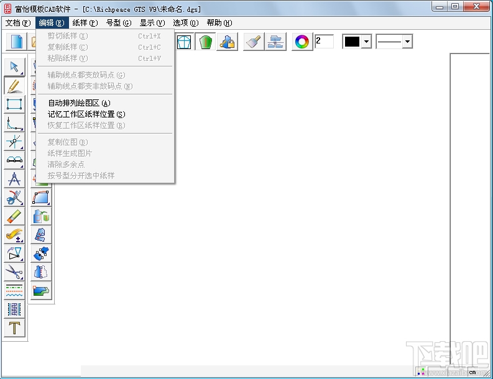The image size is (493, 379).
Task: Close the 编辑(E) menu
Action: 52,23
